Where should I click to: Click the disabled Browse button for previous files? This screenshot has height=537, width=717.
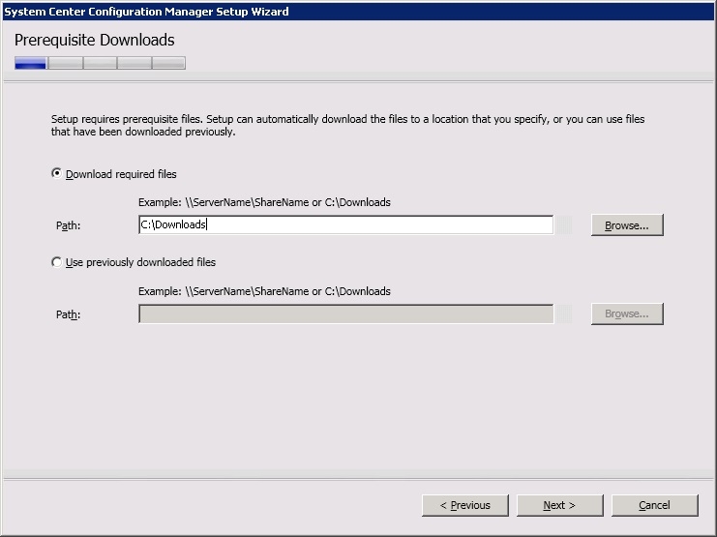(x=626, y=313)
